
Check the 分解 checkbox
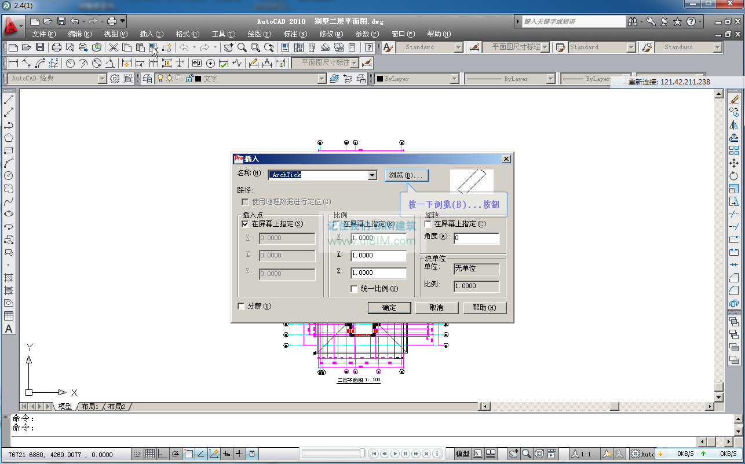242,306
